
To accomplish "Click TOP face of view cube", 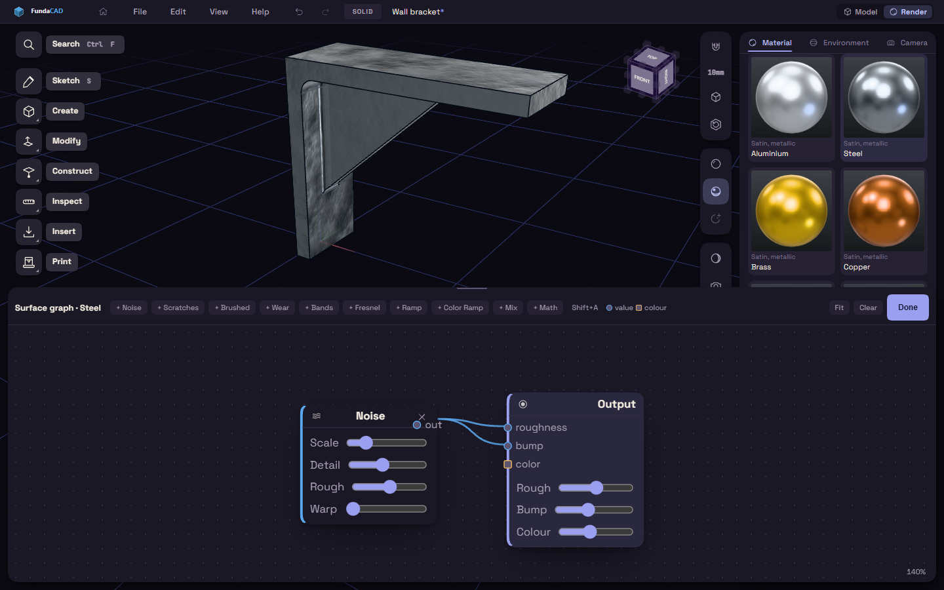I will (x=651, y=57).
